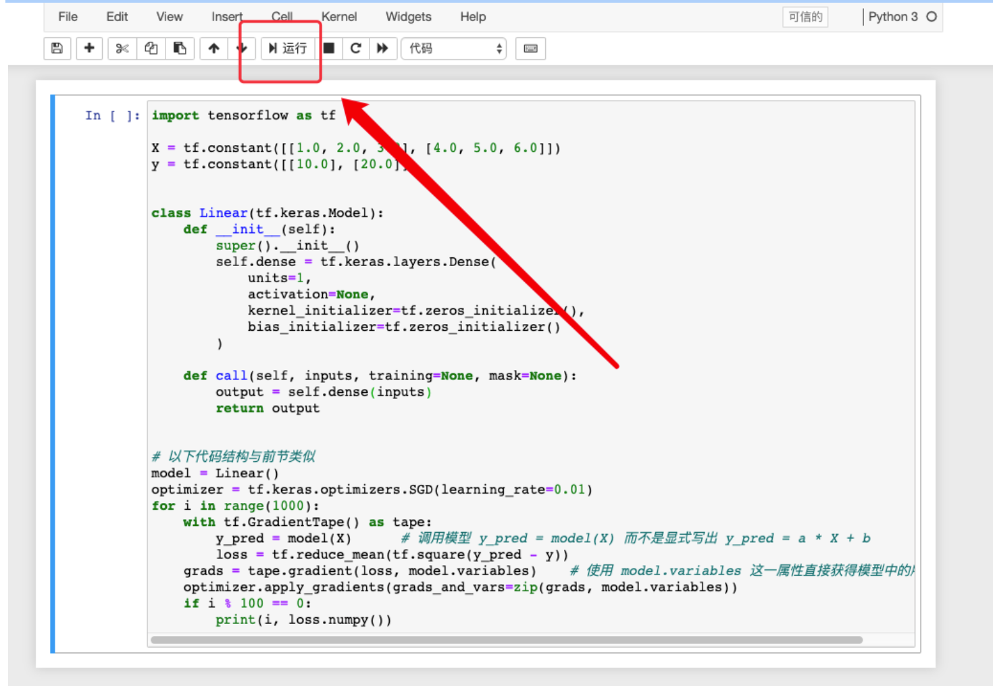The height and width of the screenshot is (686, 993).
Task: Click the bias_initializer argument line
Action: 404,327
